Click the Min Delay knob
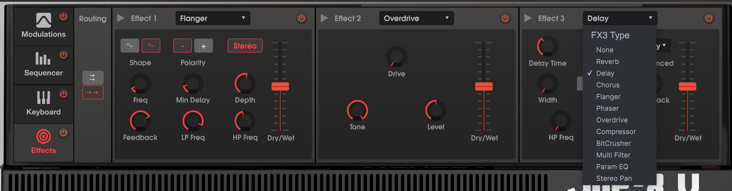The height and width of the screenshot is (191, 732). click(193, 84)
